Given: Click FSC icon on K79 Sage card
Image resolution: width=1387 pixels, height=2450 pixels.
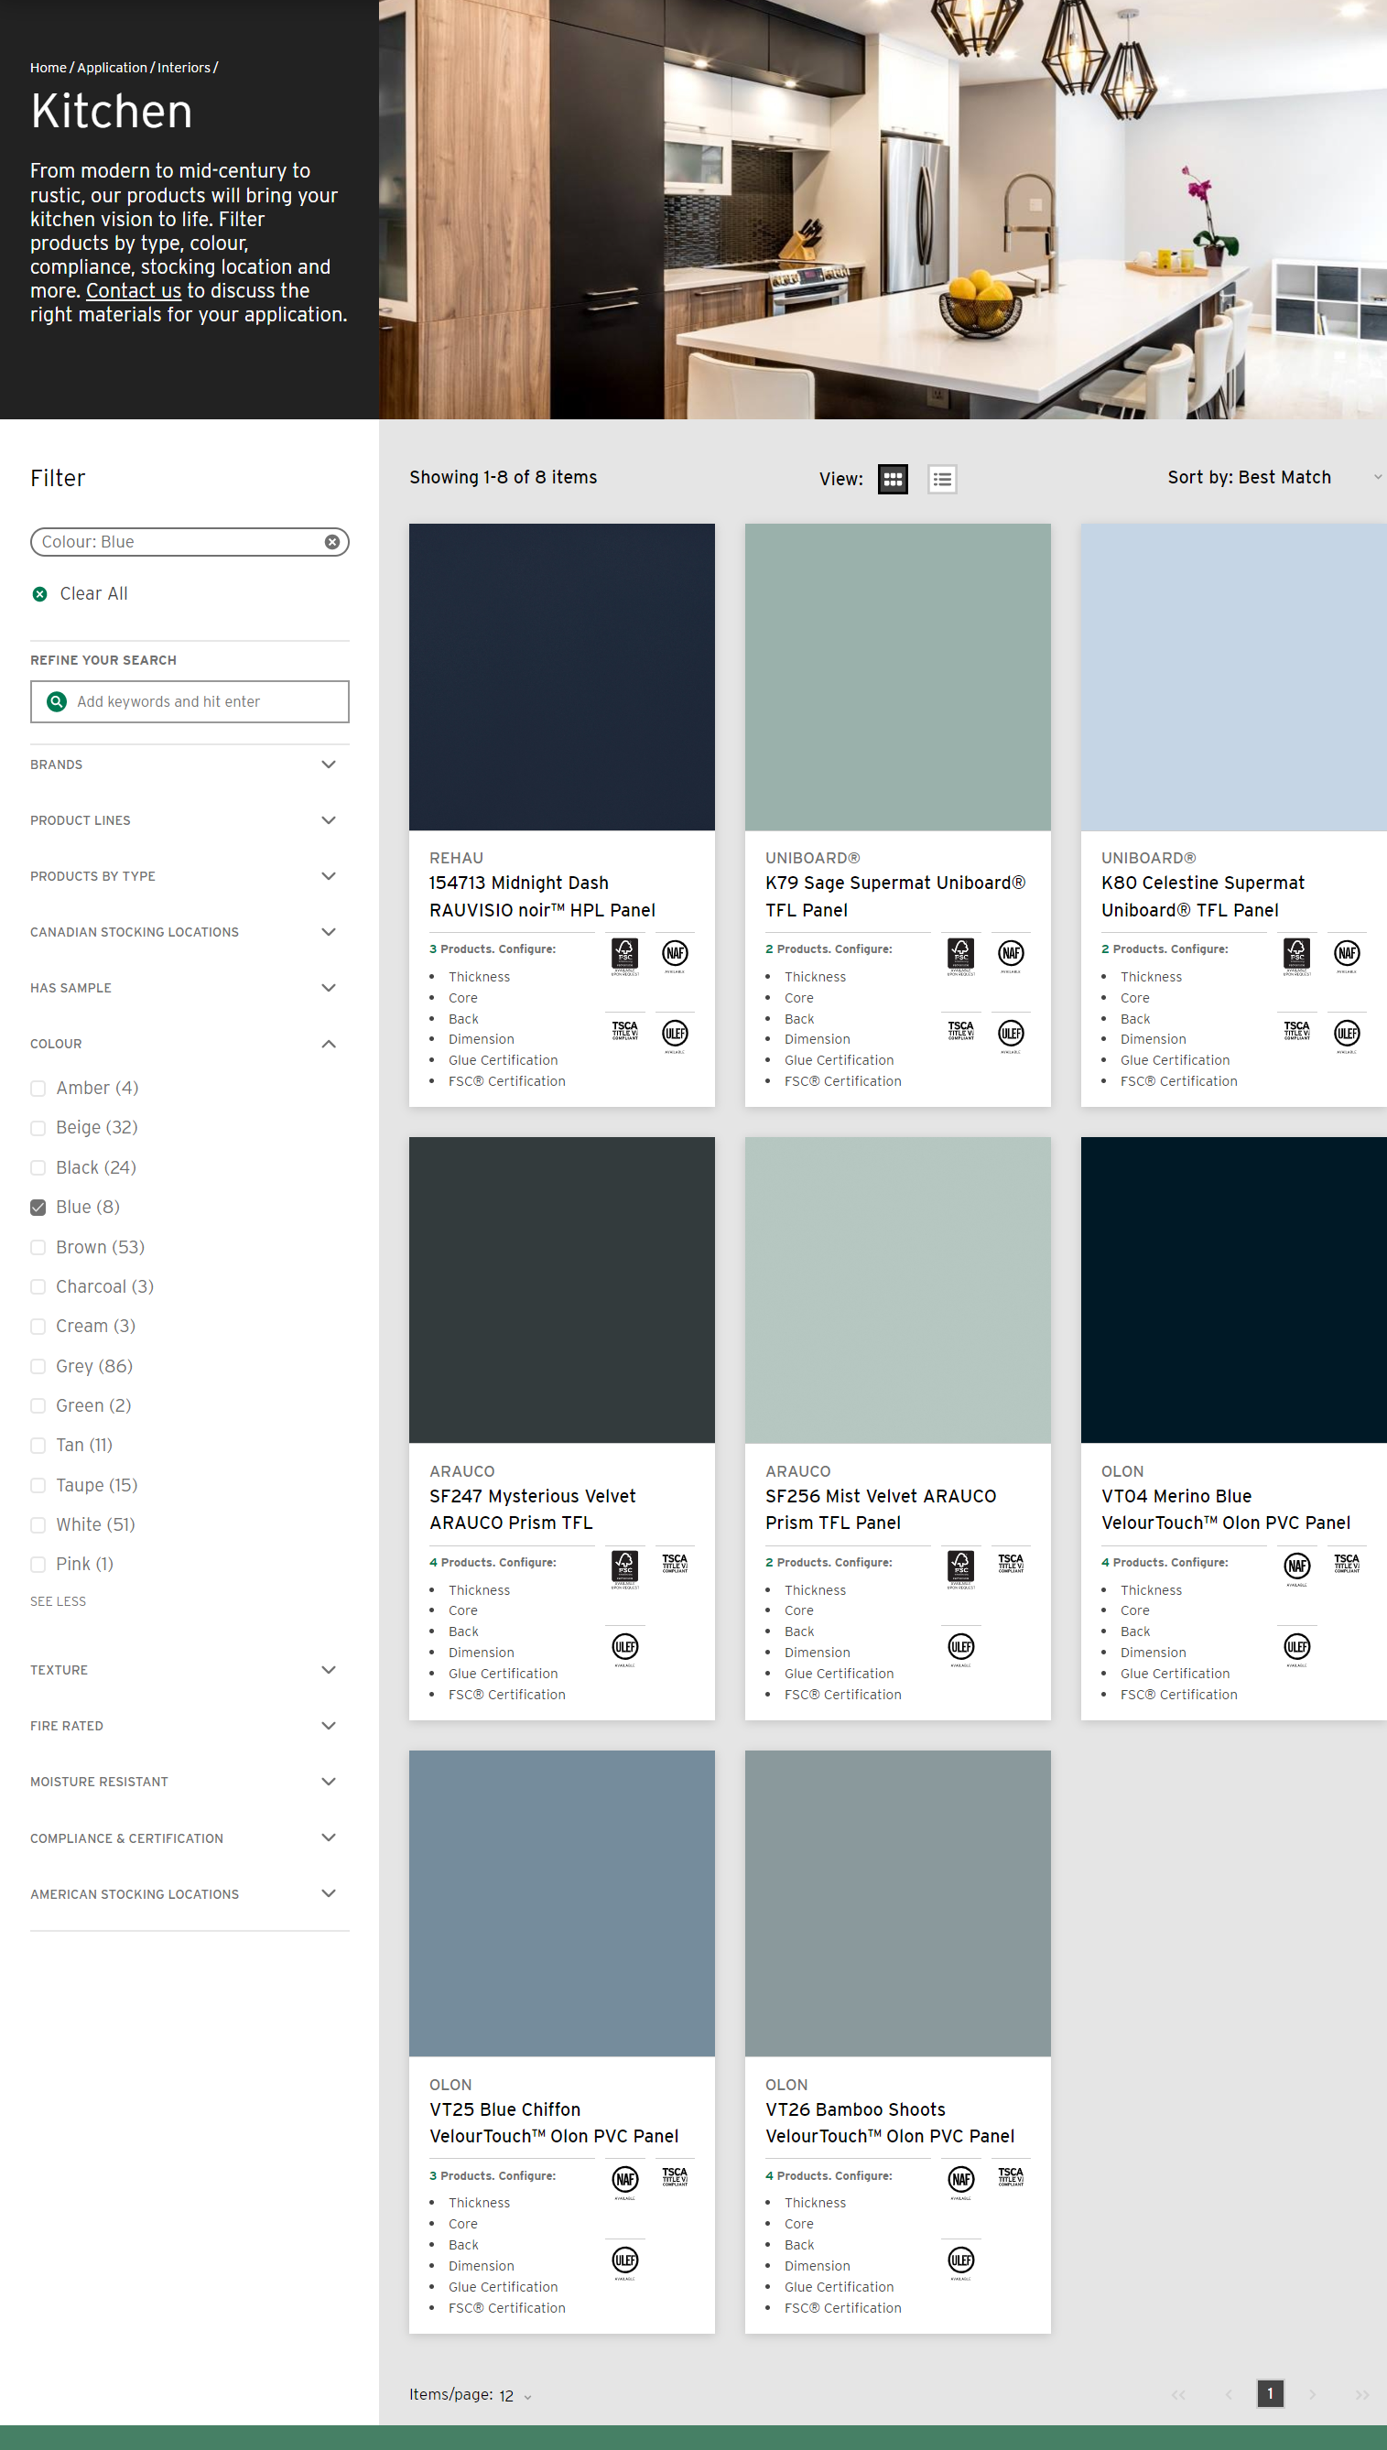Looking at the screenshot, I should point(960,956).
